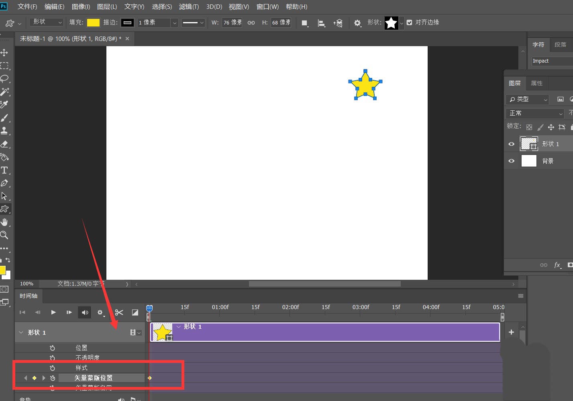Switch to the 属性 tab
573x401 pixels.
pos(536,83)
